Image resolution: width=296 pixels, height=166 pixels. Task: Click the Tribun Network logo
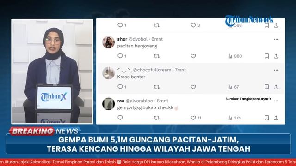[x=249, y=20]
